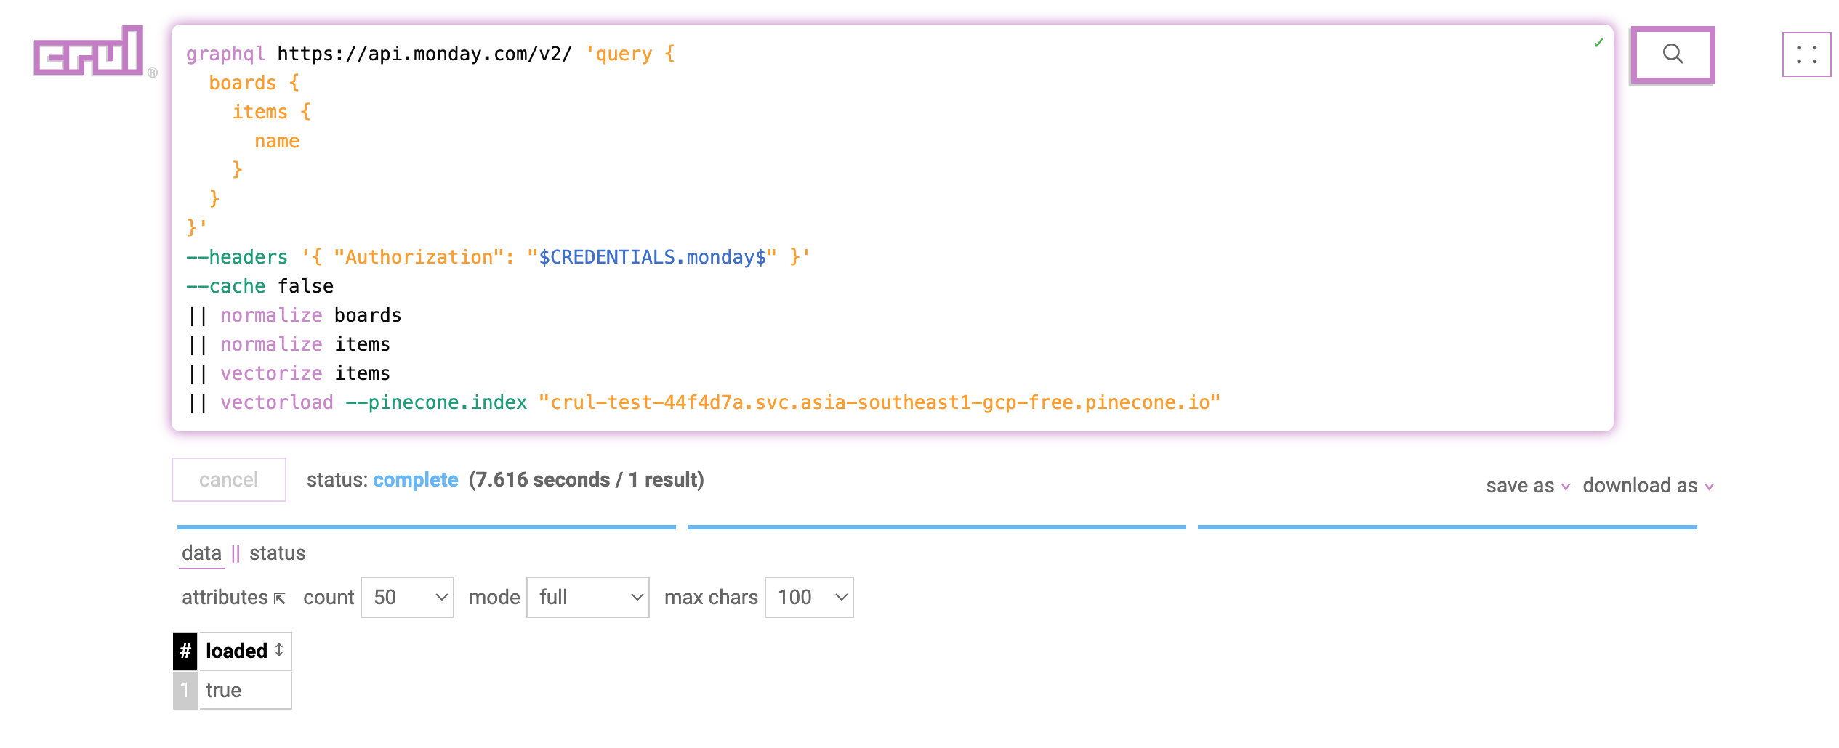Click the normalize boards line

294,315
